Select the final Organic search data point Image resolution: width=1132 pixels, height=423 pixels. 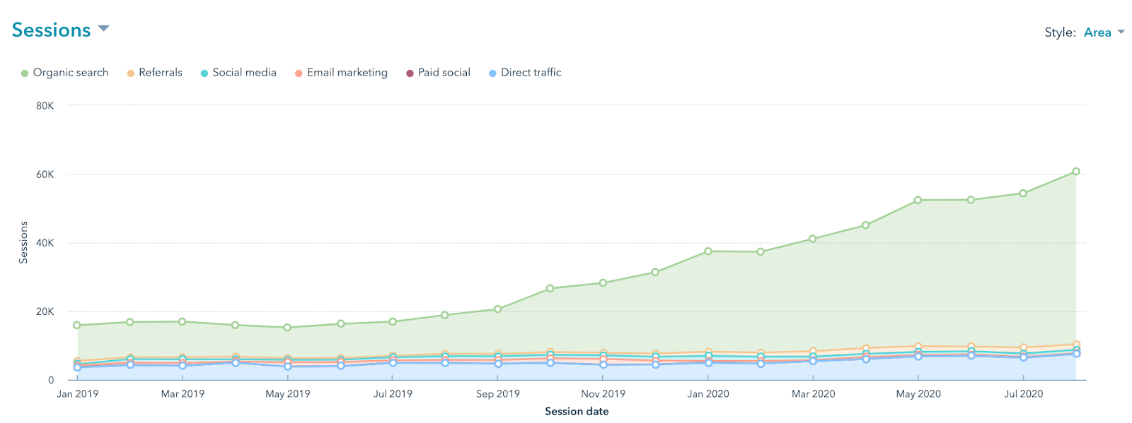tap(1076, 172)
